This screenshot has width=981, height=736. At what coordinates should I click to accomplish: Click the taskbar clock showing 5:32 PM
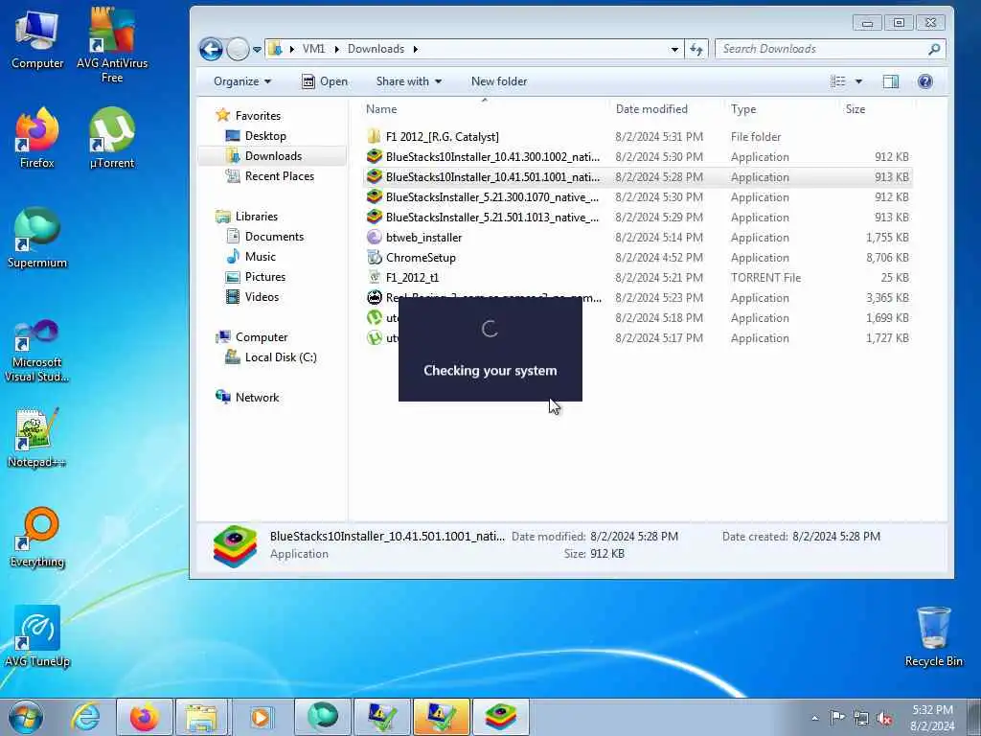pos(932,717)
